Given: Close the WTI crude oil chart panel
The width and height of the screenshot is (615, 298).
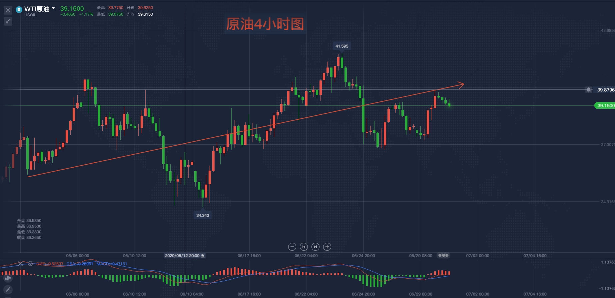Looking at the screenshot, I should (x=8, y=10).
